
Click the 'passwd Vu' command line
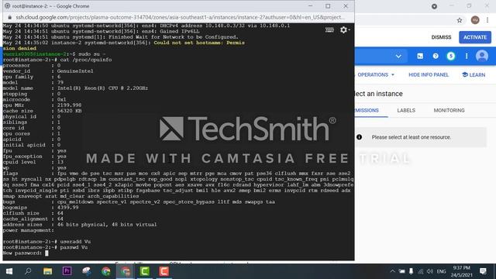pos(45,247)
